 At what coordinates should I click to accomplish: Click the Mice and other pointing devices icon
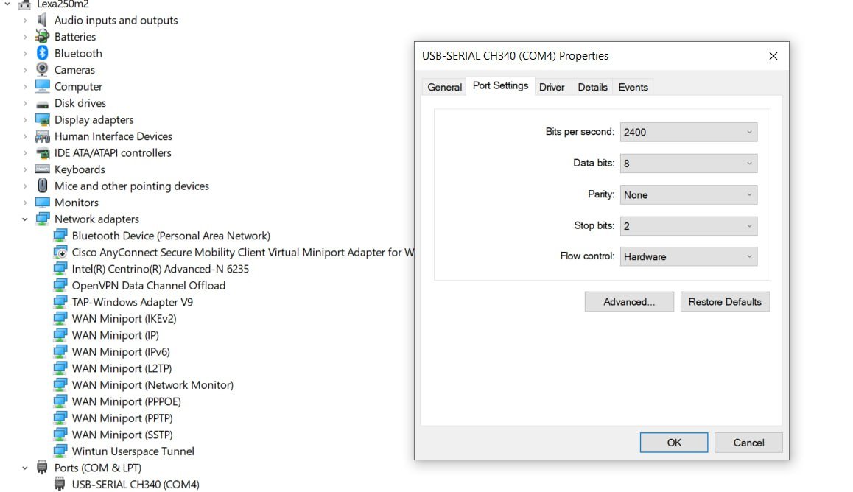pos(43,186)
